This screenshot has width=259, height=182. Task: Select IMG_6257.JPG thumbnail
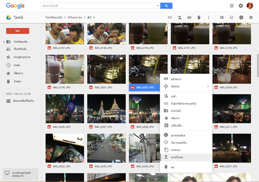coord(231,148)
